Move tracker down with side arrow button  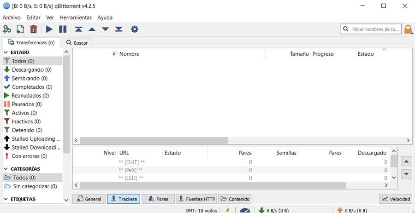(x=407, y=174)
